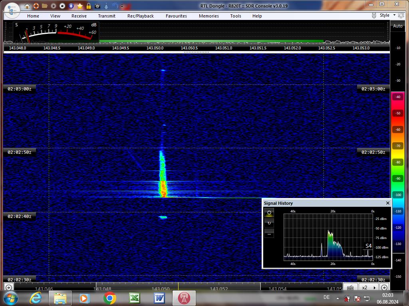This screenshot has width=409, height=306.
Task: Click the 02:03:00z left timestamp label
Action: 20,89
